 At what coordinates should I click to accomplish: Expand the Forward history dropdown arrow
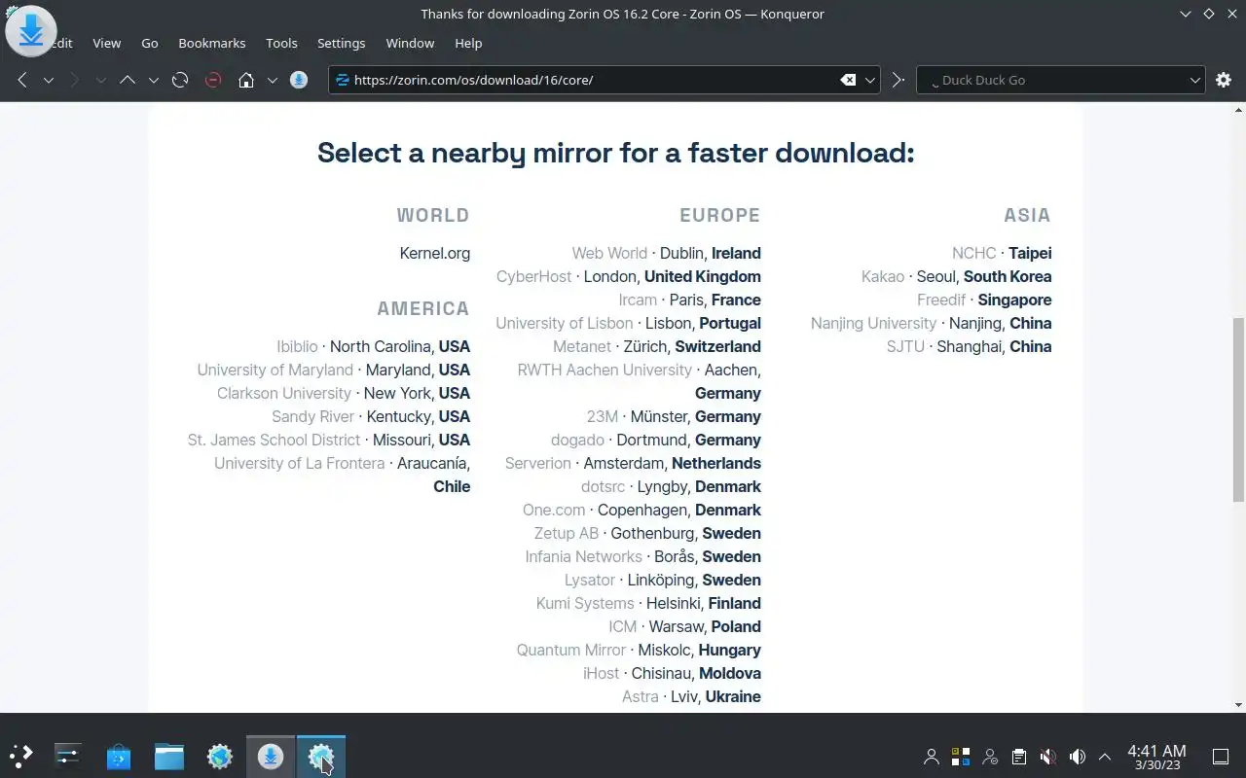100,80
